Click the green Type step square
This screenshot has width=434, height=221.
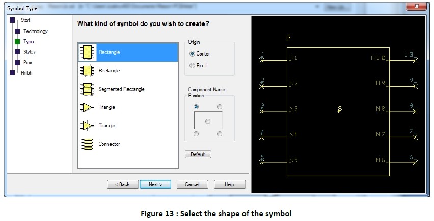tap(17, 42)
